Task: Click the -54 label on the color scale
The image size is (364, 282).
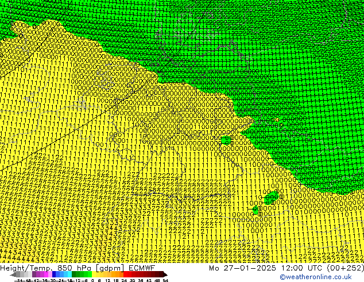Action: click(x=18, y=281)
